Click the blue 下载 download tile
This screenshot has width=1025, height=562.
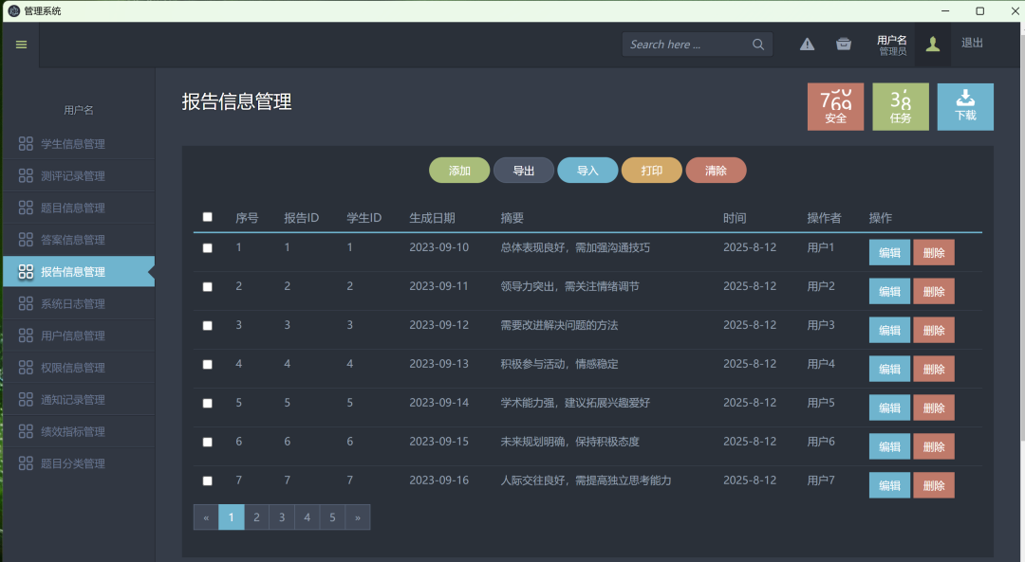click(965, 106)
